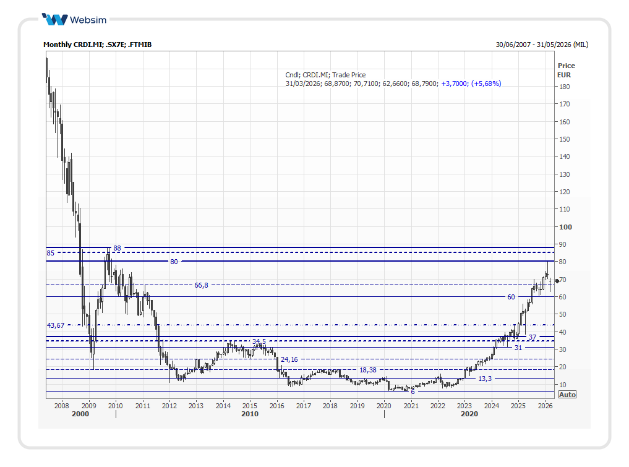
Task: Click the Websim logo icon
Action: pyautogui.click(x=54, y=19)
